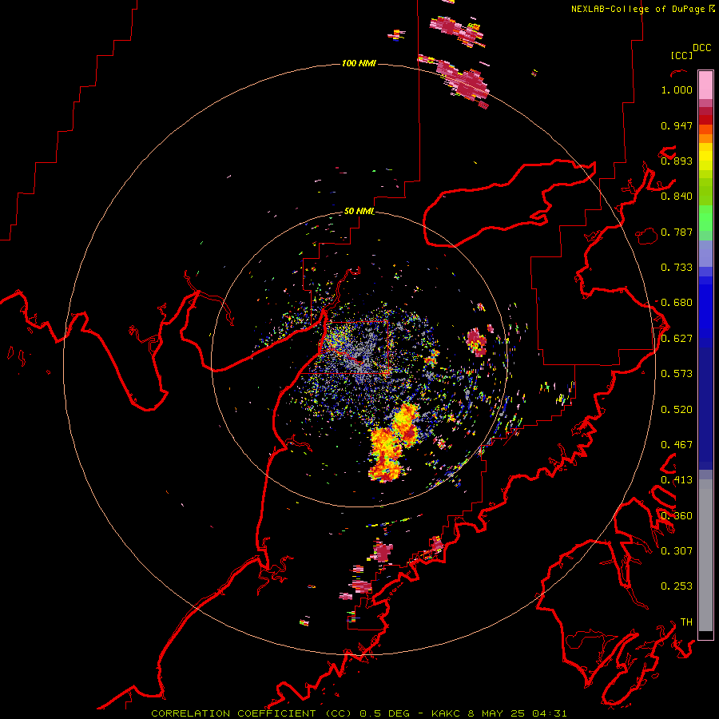719x719 pixels.
Task: Pick the light pink swatch atop the color bar
Action: click(705, 85)
